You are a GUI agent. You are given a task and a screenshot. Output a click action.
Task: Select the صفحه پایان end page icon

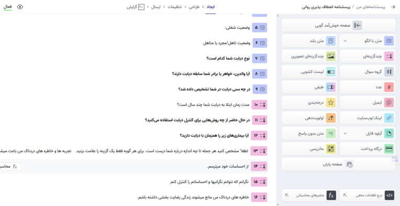coord(349,164)
